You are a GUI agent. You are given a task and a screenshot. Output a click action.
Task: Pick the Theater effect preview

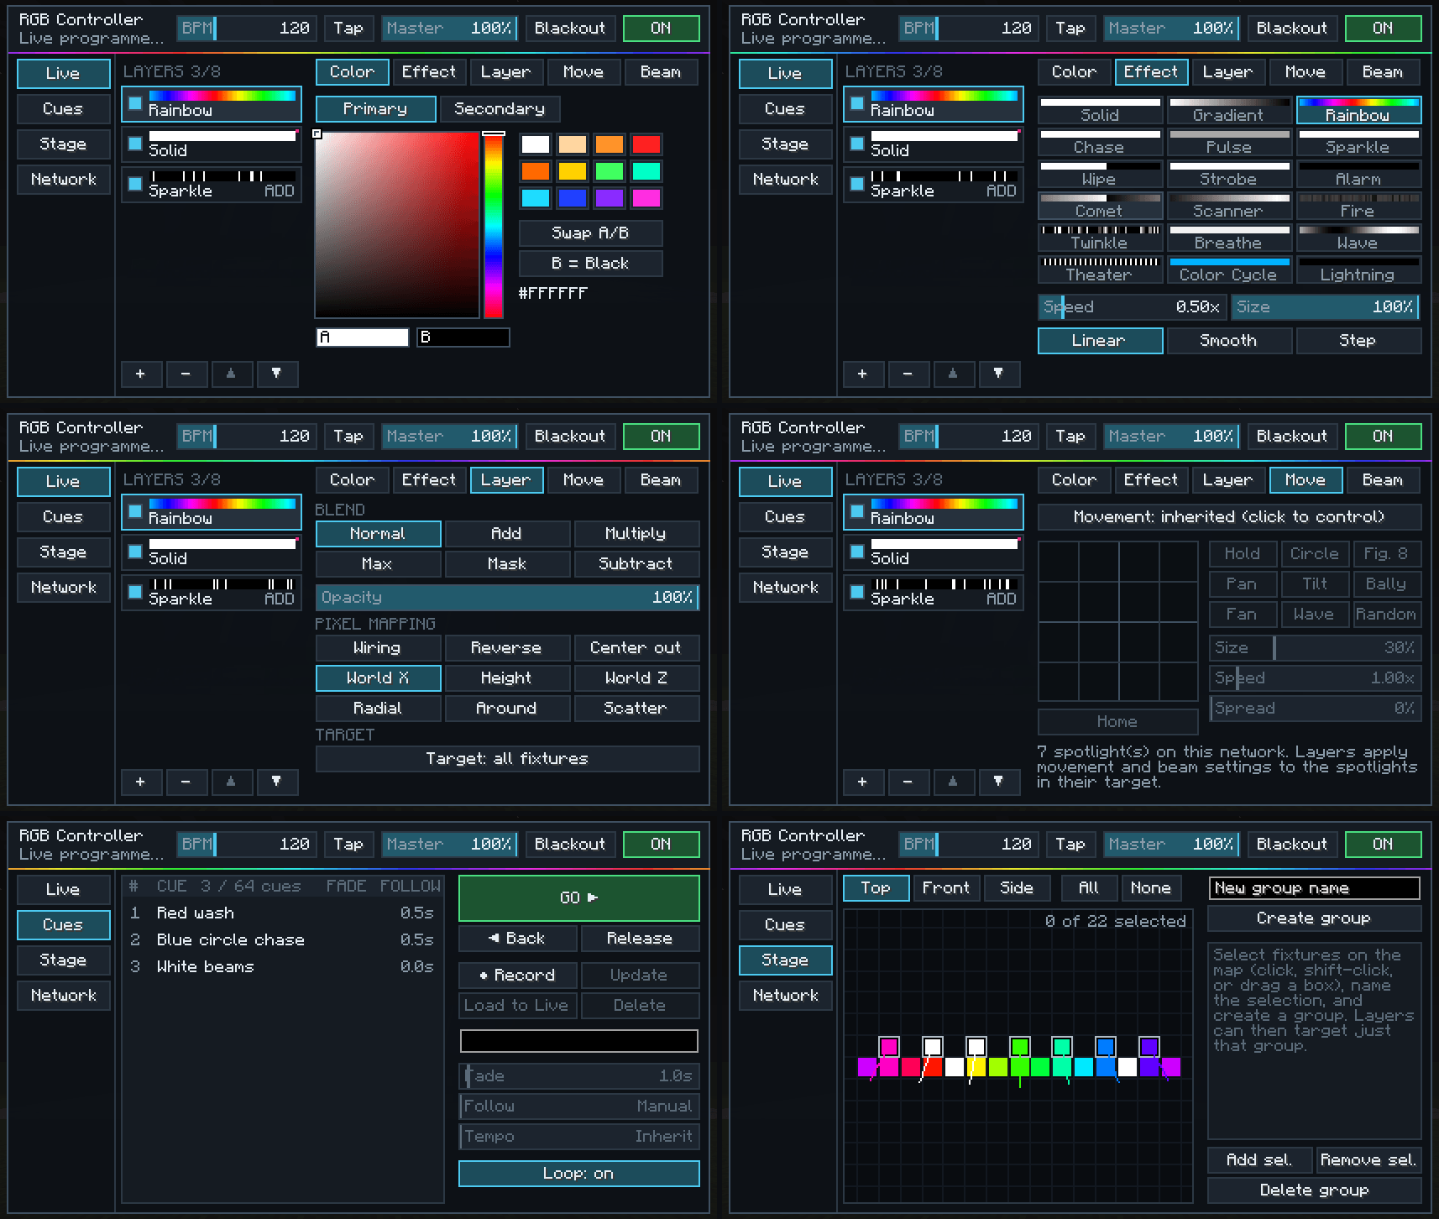point(1100,269)
